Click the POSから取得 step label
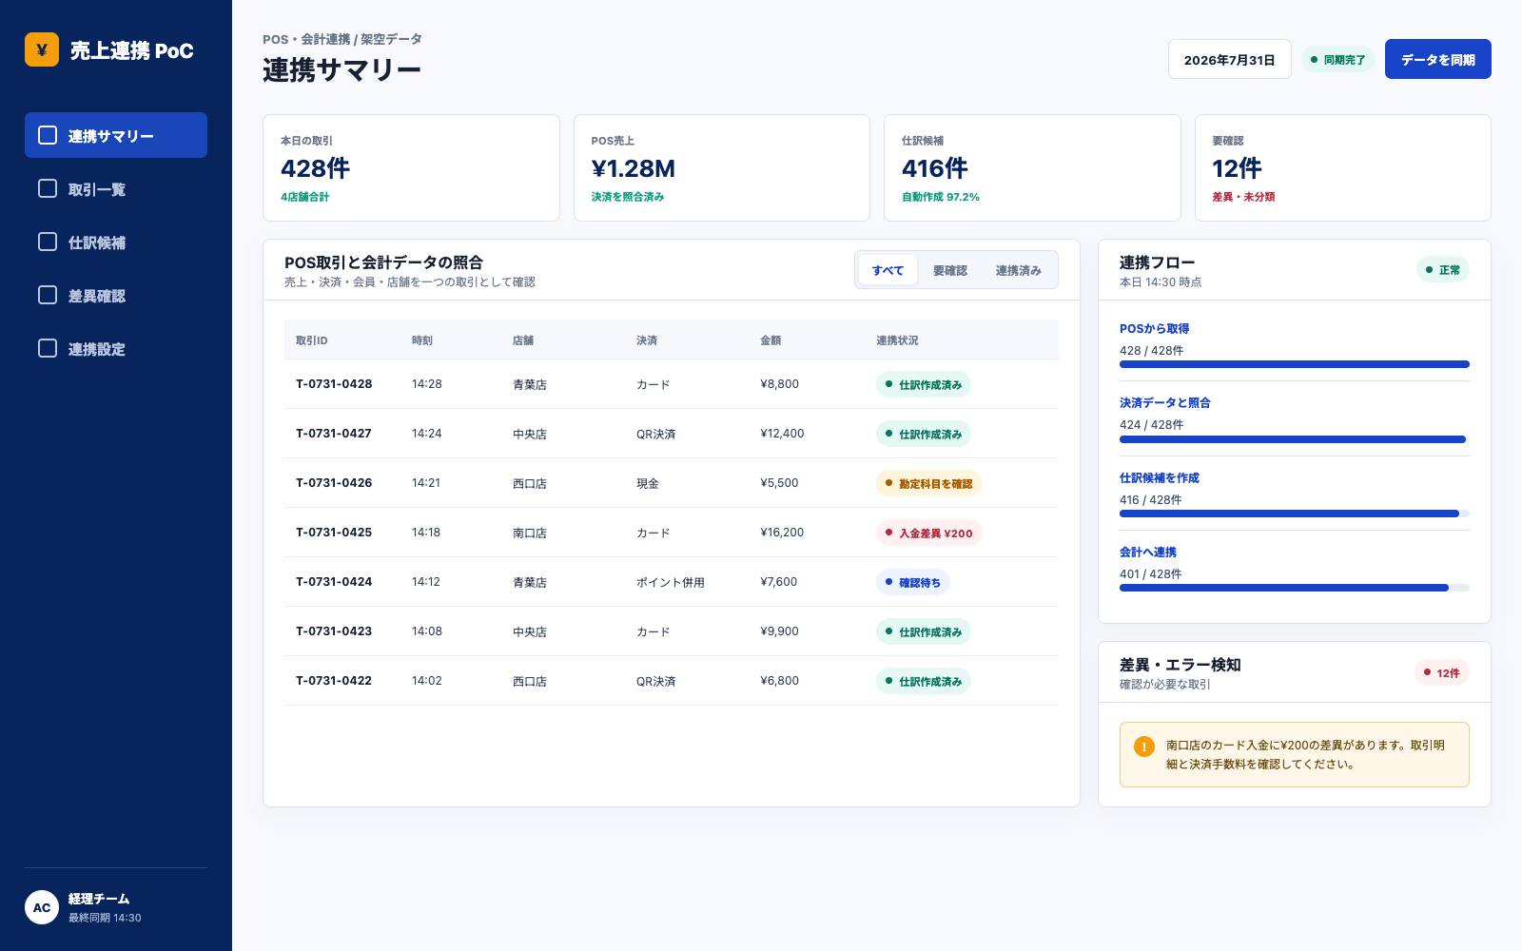This screenshot has height=951, width=1522. click(x=1155, y=328)
